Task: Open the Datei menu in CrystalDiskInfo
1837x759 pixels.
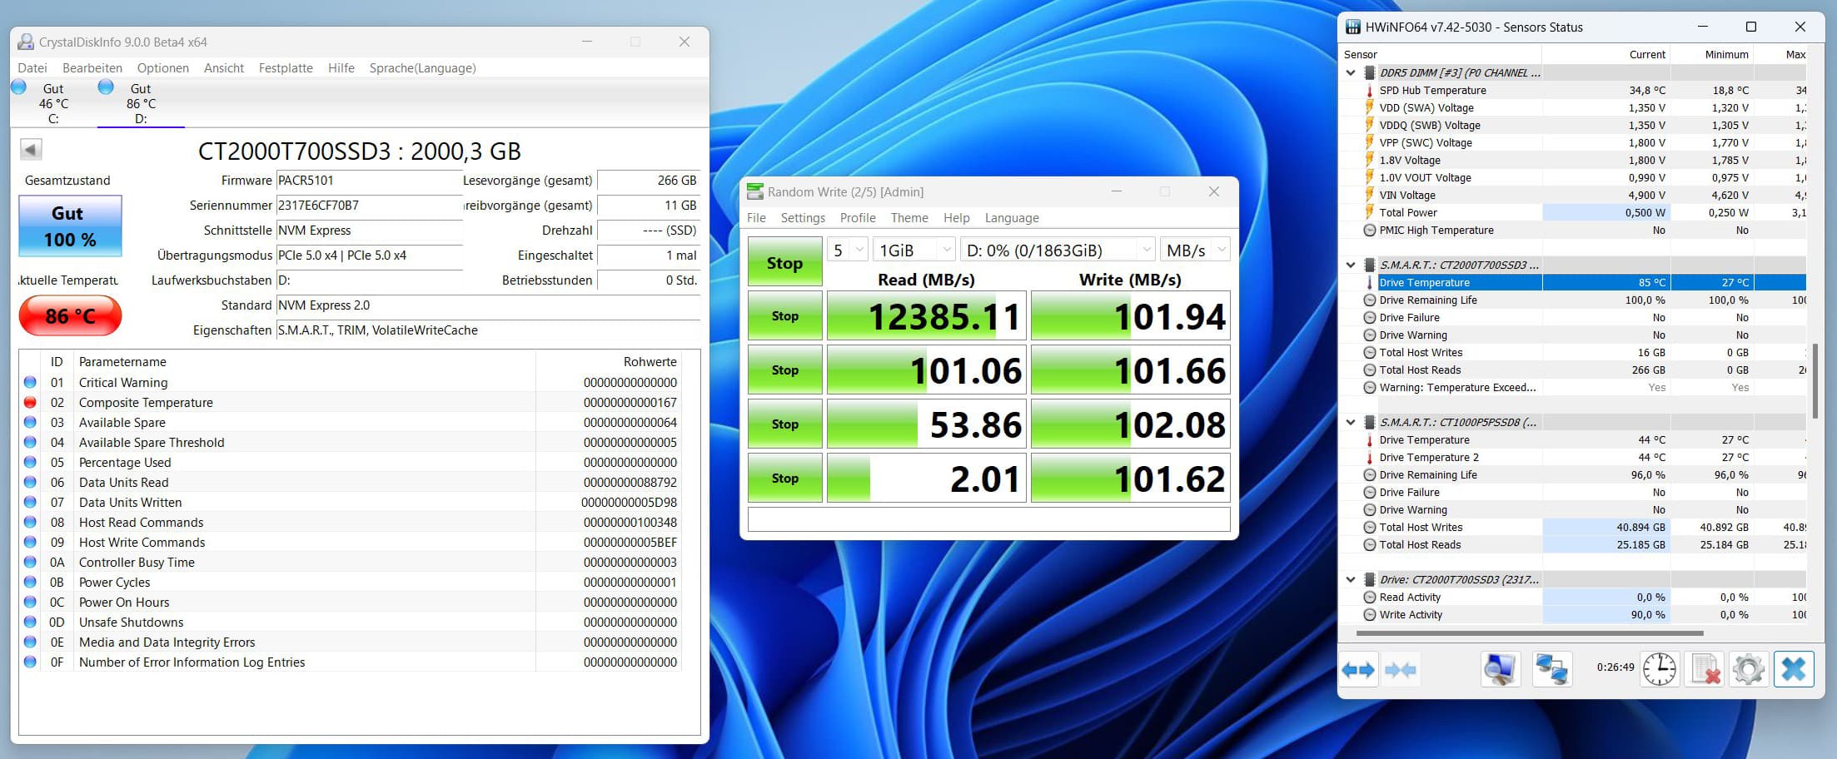Action: coord(32,68)
